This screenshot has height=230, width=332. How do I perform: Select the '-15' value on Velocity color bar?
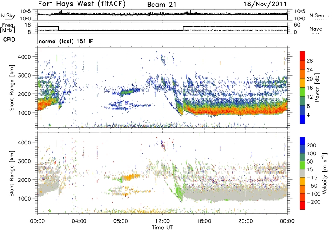click(x=312, y=177)
